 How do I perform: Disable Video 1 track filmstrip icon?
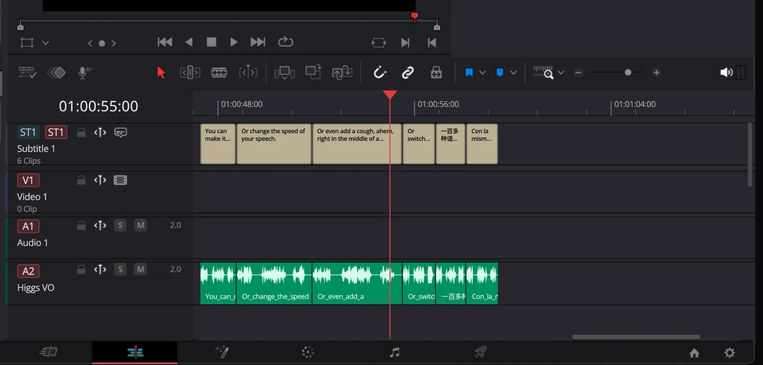120,180
